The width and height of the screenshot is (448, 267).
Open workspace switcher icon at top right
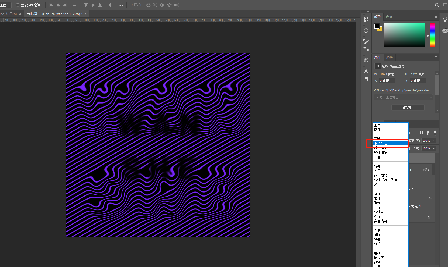(445, 5)
